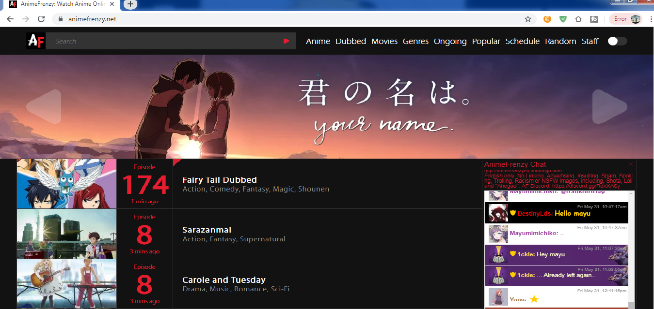Bookmark this page with star

coord(528,19)
